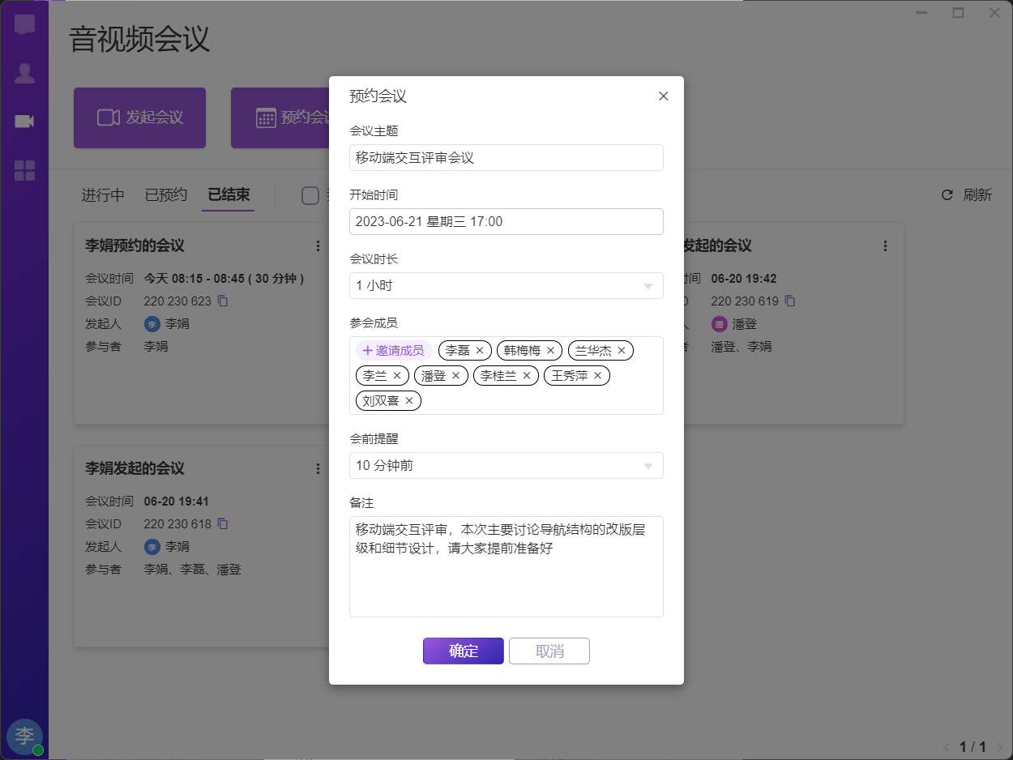Image resolution: width=1013 pixels, height=760 pixels.
Task: Expand the 会前提醒 reminder dropdown
Action: tap(506, 466)
